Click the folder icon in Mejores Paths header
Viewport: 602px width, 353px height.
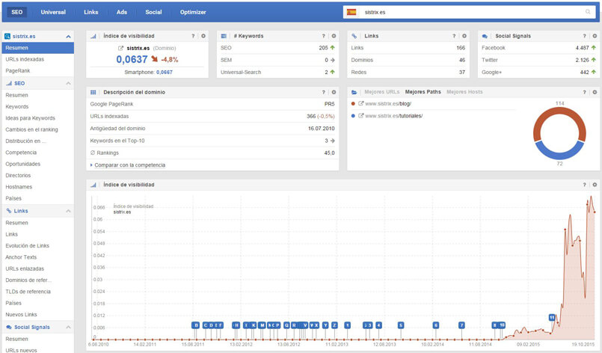click(354, 92)
